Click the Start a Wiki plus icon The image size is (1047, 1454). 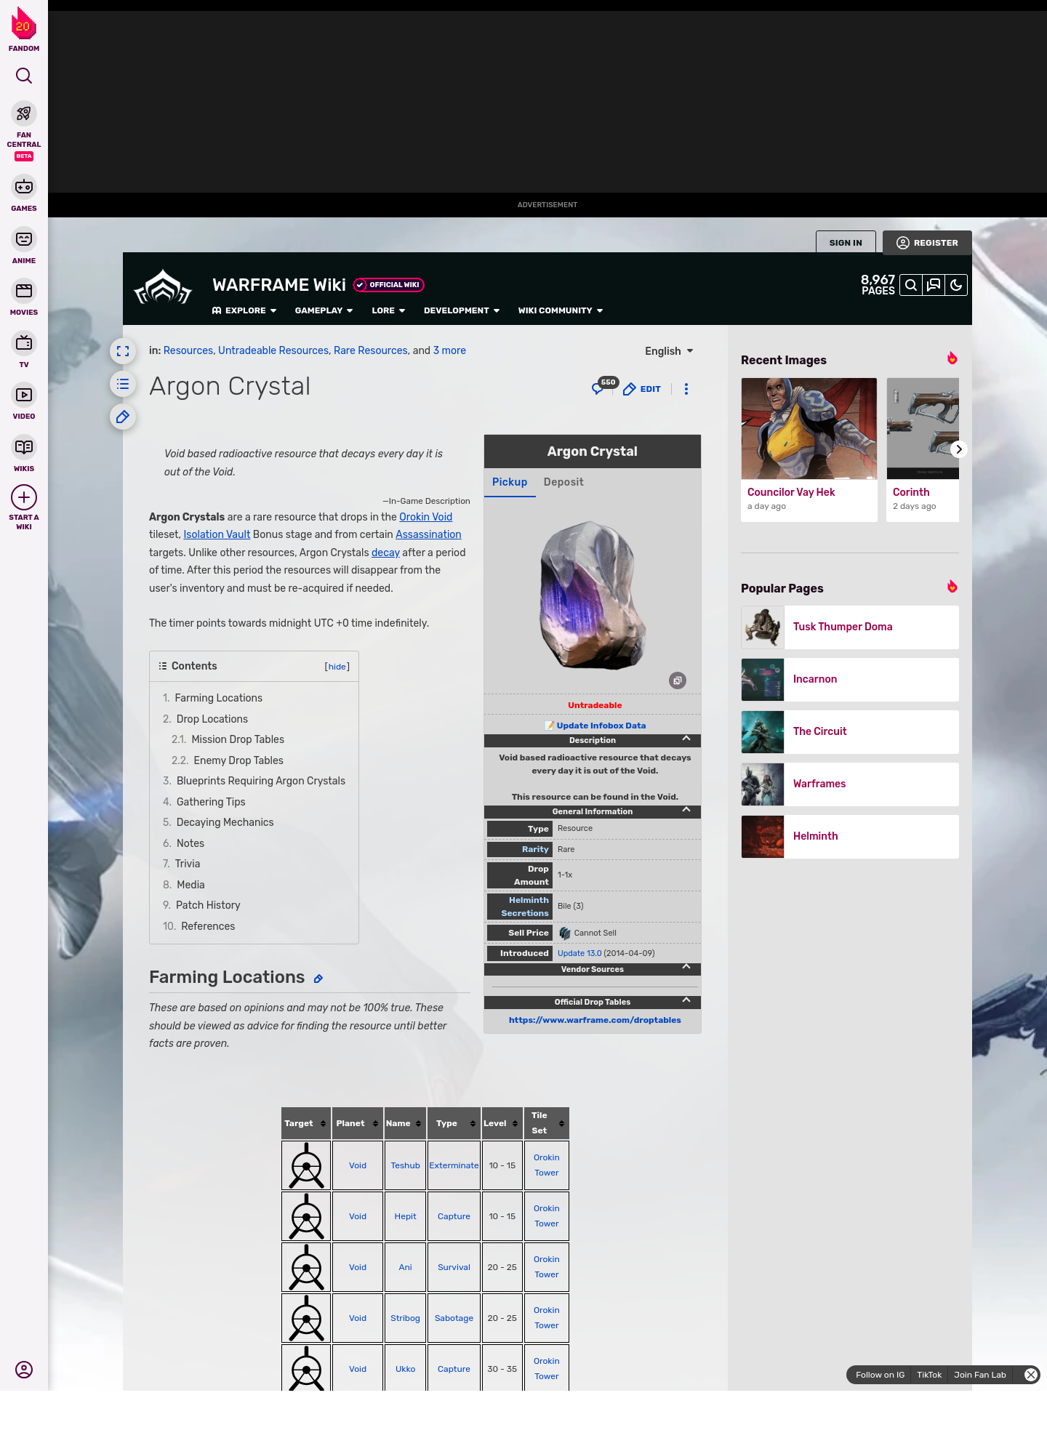[24, 497]
